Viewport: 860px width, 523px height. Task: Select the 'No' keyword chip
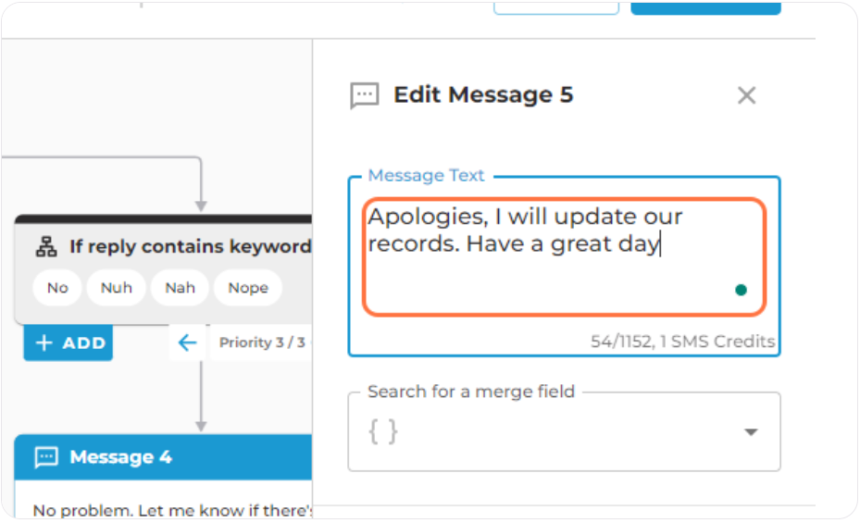[x=57, y=287]
